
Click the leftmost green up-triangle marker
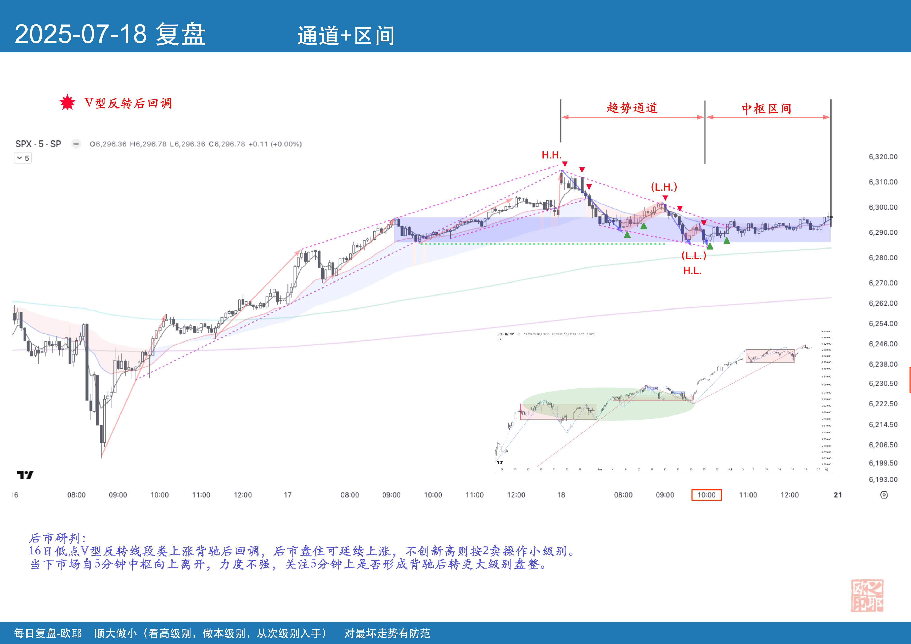(x=627, y=235)
